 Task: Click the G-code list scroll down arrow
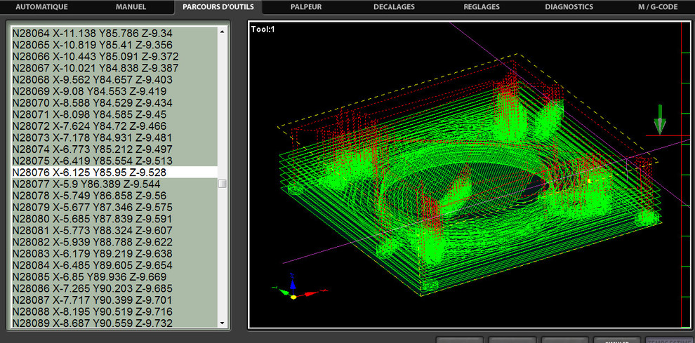(x=223, y=323)
